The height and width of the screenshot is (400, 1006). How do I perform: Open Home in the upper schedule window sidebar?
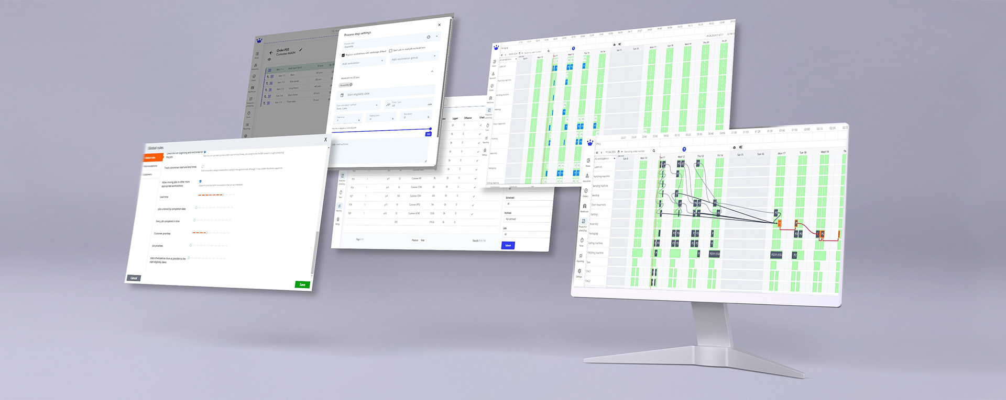click(494, 63)
